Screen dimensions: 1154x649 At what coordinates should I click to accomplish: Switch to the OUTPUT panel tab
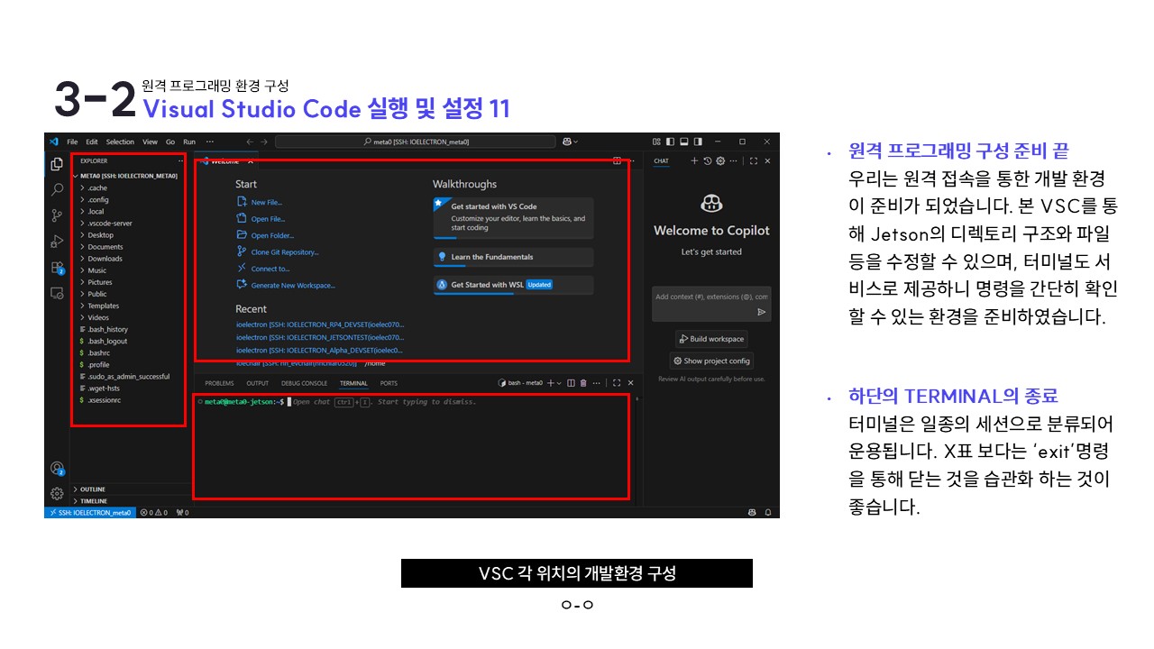257,383
